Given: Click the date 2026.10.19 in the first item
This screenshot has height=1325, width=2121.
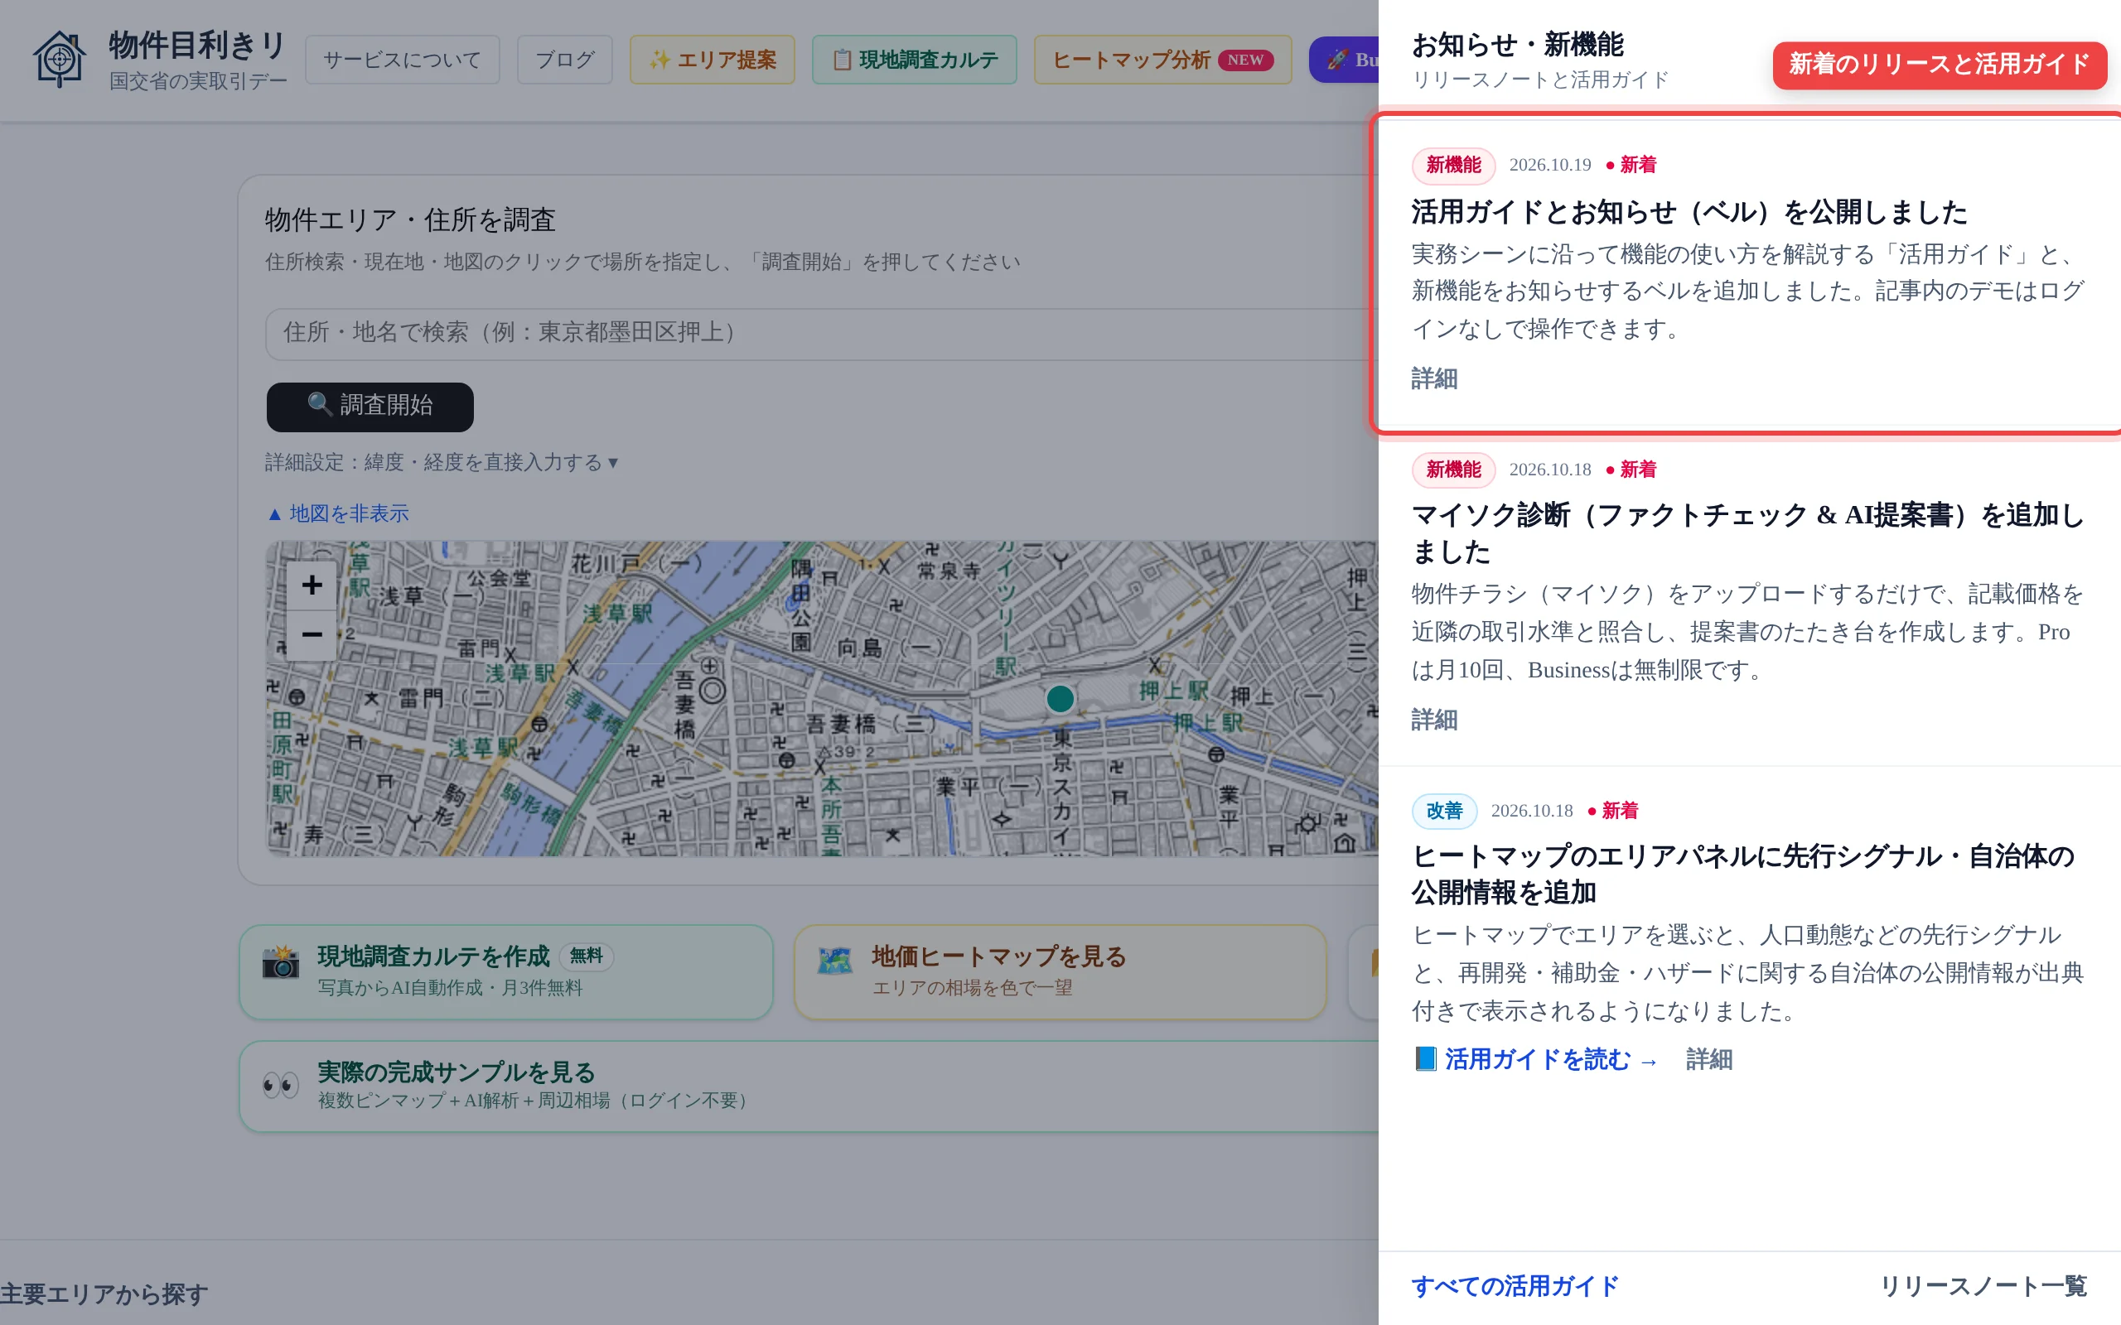Looking at the screenshot, I should tap(1549, 165).
